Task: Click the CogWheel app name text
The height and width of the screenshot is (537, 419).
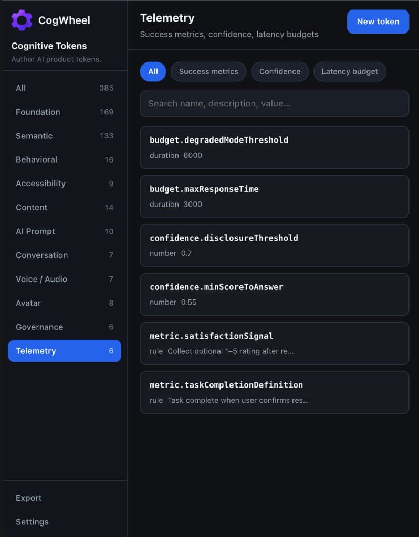Action: 64,20
